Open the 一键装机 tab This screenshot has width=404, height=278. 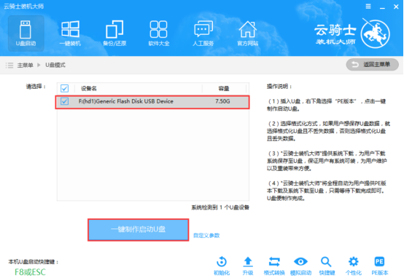pyautogui.click(x=70, y=33)
